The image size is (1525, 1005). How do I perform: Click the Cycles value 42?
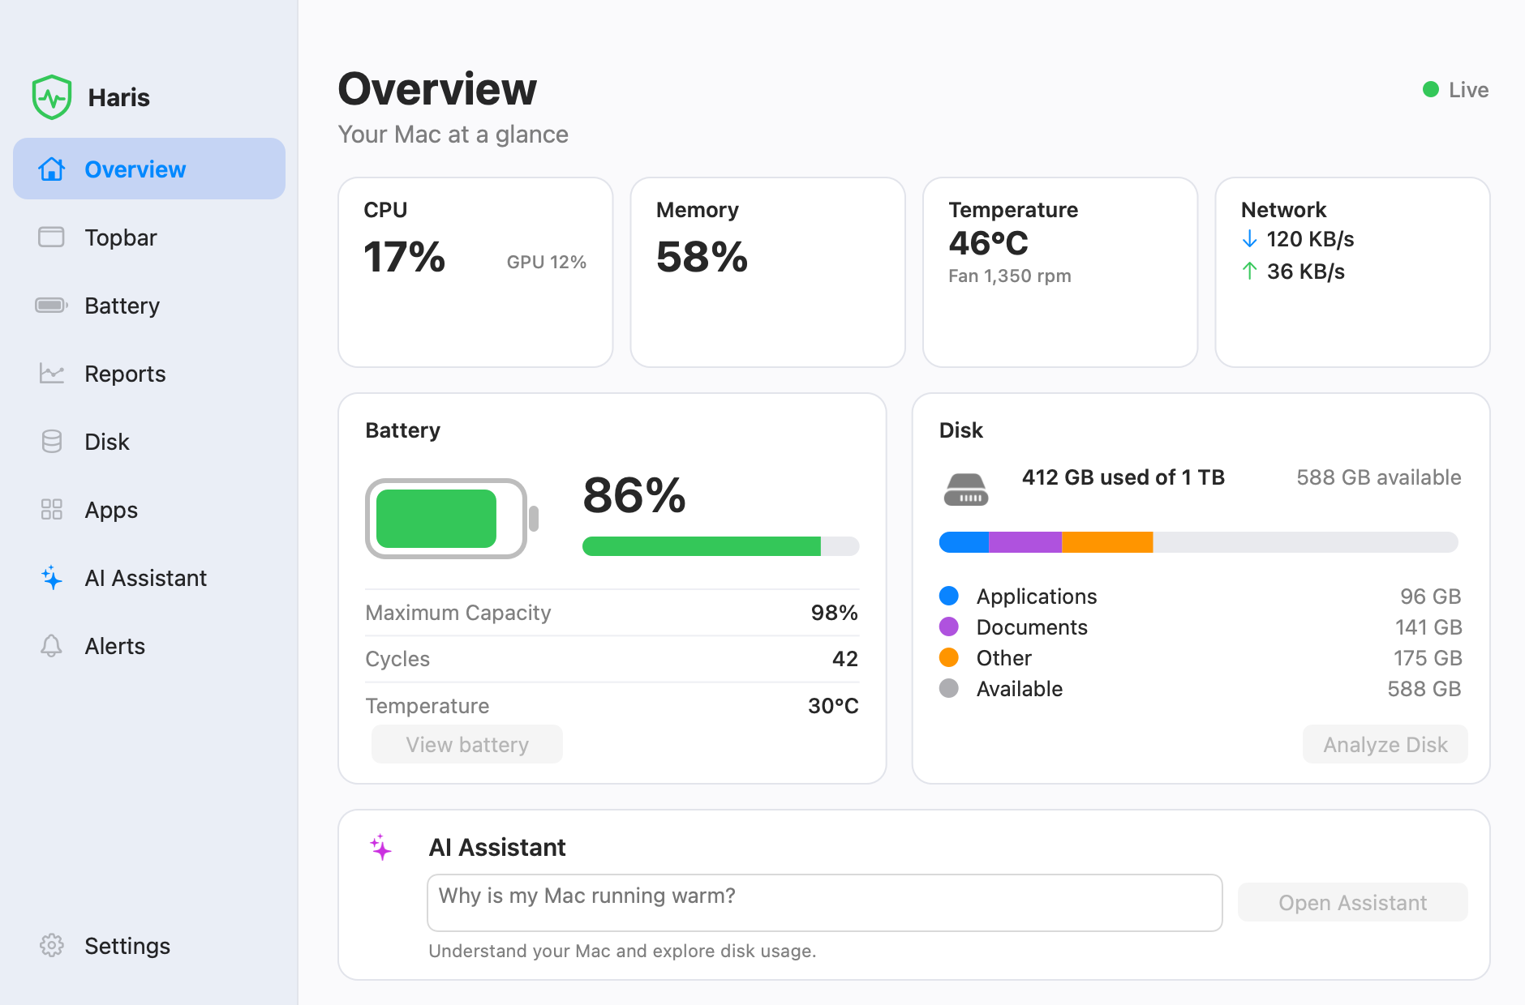point(845,658)
